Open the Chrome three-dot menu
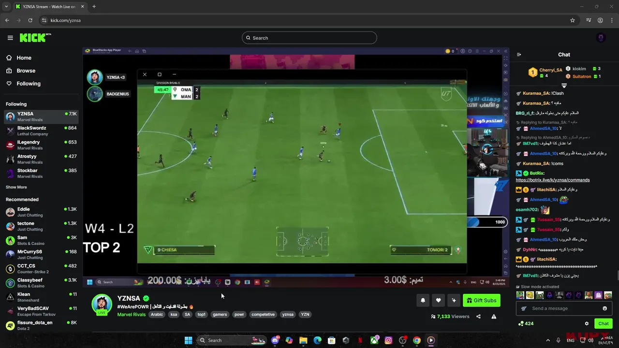 click(x=612, y=20)
